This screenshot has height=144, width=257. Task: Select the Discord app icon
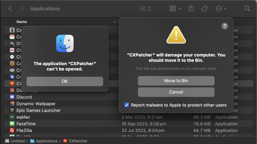[x=12, y=97]
